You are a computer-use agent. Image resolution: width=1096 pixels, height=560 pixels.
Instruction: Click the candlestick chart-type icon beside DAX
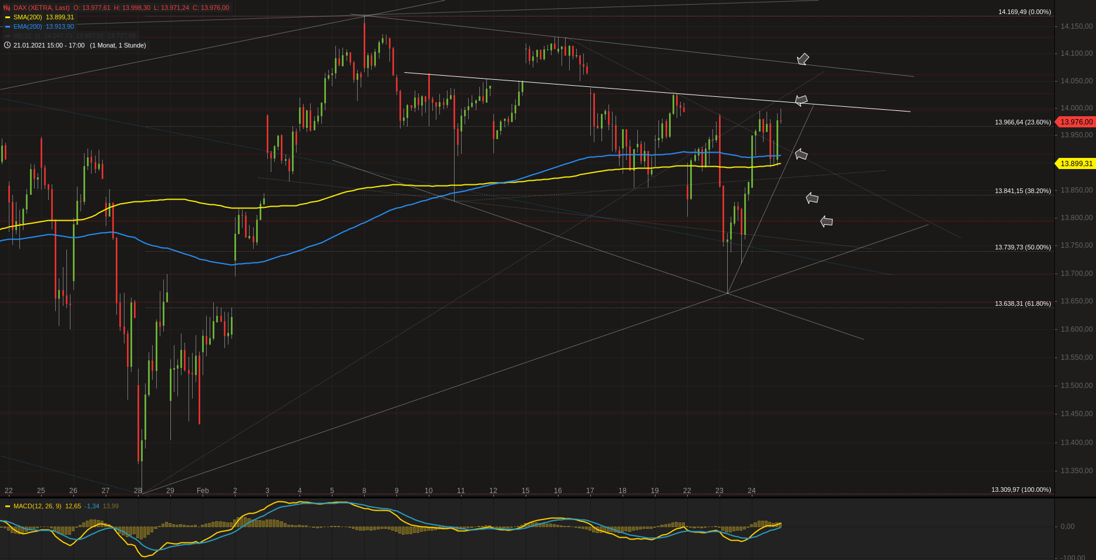point(7,8)
